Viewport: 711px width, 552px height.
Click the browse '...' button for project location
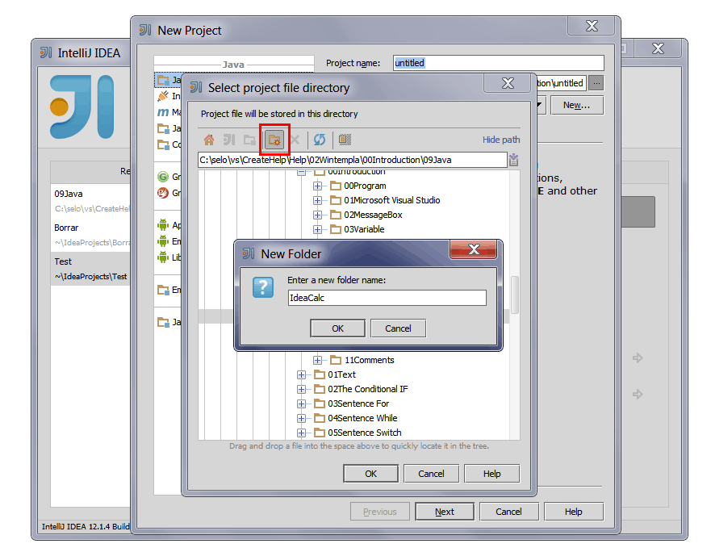596,83
